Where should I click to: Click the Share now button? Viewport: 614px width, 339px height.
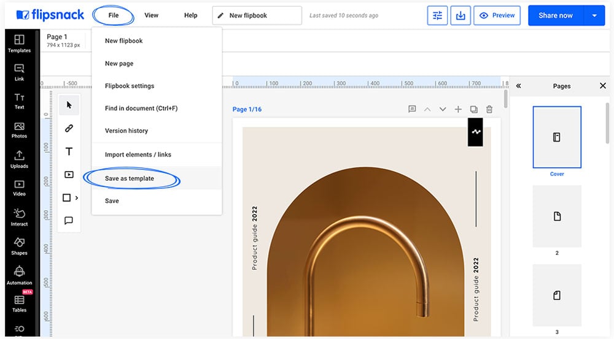click(x=555, y=16)
